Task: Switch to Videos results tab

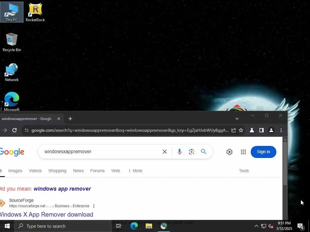Action: [x=35, y=171]
